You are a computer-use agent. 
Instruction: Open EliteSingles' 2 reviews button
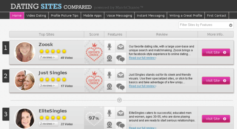48,124
